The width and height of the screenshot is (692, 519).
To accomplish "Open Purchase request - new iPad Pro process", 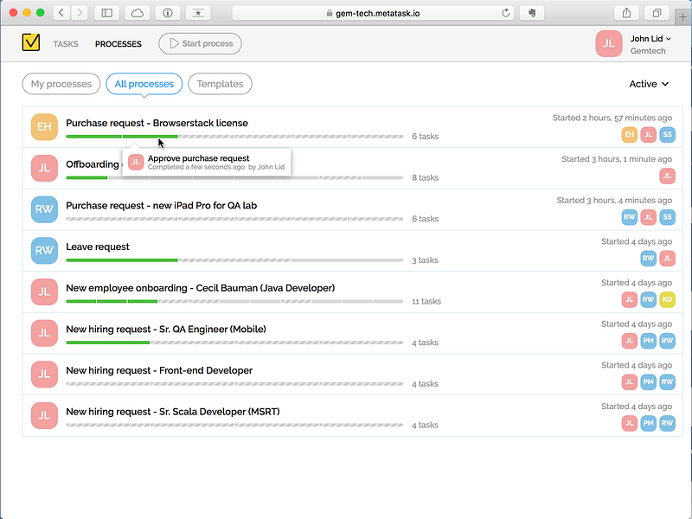I will 161,206.
